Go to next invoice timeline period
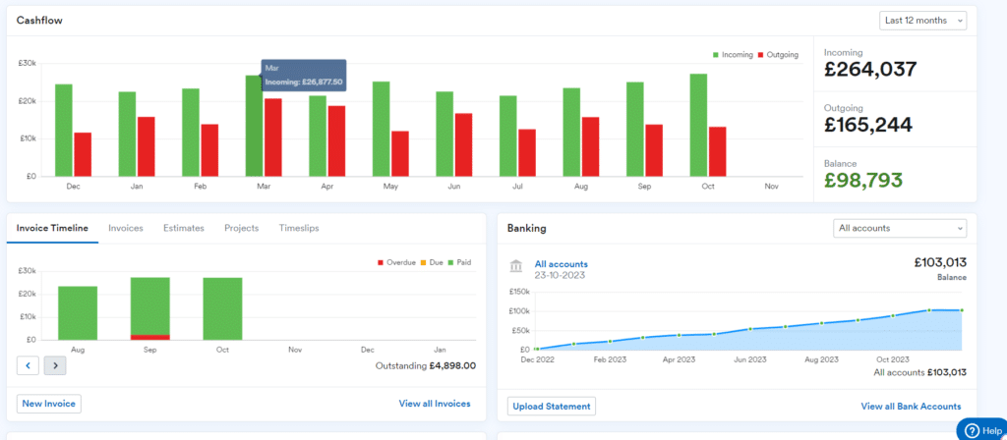This screenshot has width=1007, height=440. click(x=55, y=365)
